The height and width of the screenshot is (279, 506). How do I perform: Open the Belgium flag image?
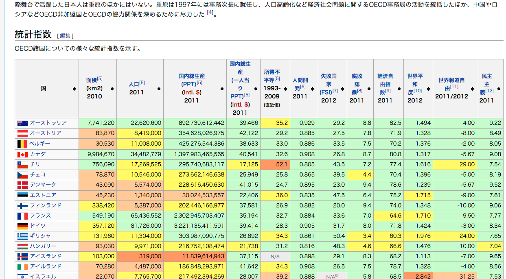[22, 144]
